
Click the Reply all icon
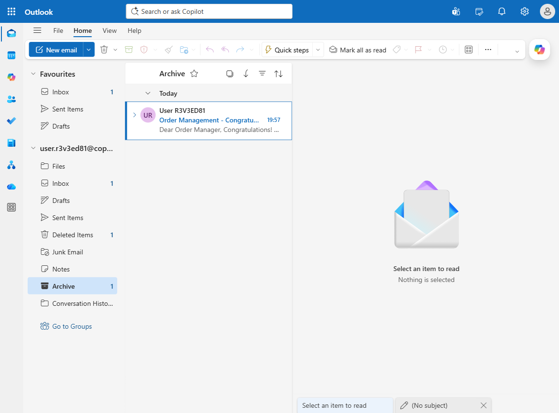click(x=225, y=50)
